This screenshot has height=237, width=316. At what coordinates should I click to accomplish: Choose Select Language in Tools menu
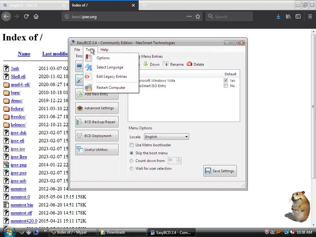tap(110, 67)
